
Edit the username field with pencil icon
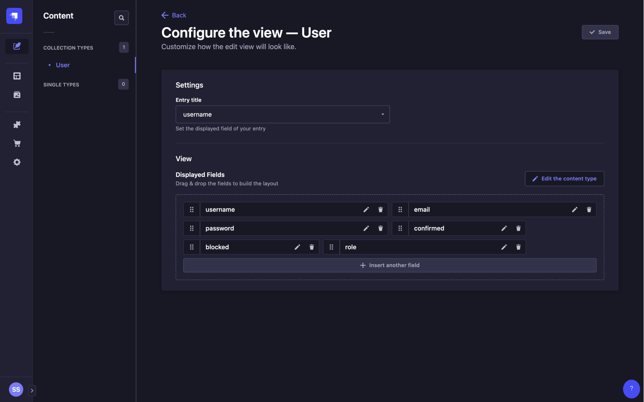[x=366, y=210]
